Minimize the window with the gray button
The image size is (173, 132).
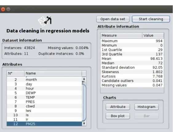pos(8,9)
